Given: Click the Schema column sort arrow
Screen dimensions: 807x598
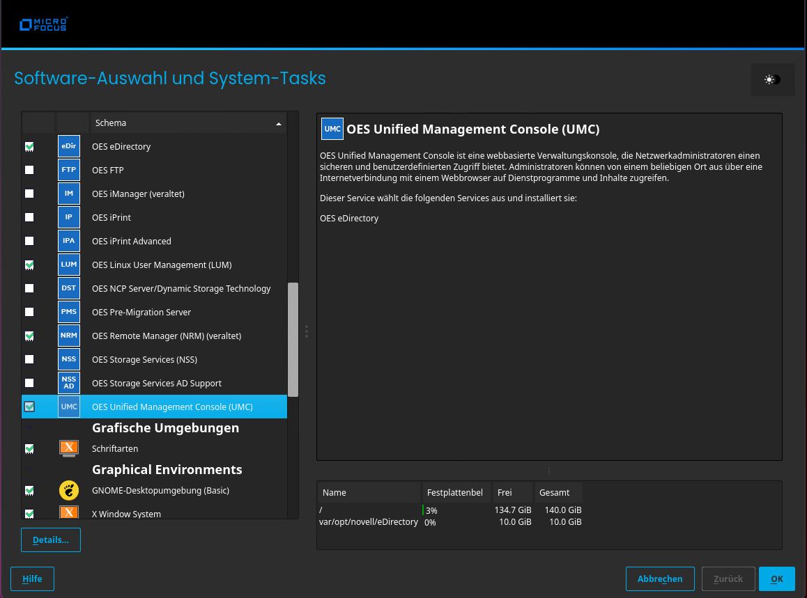Looking at the screenshot, I should 278,122.
